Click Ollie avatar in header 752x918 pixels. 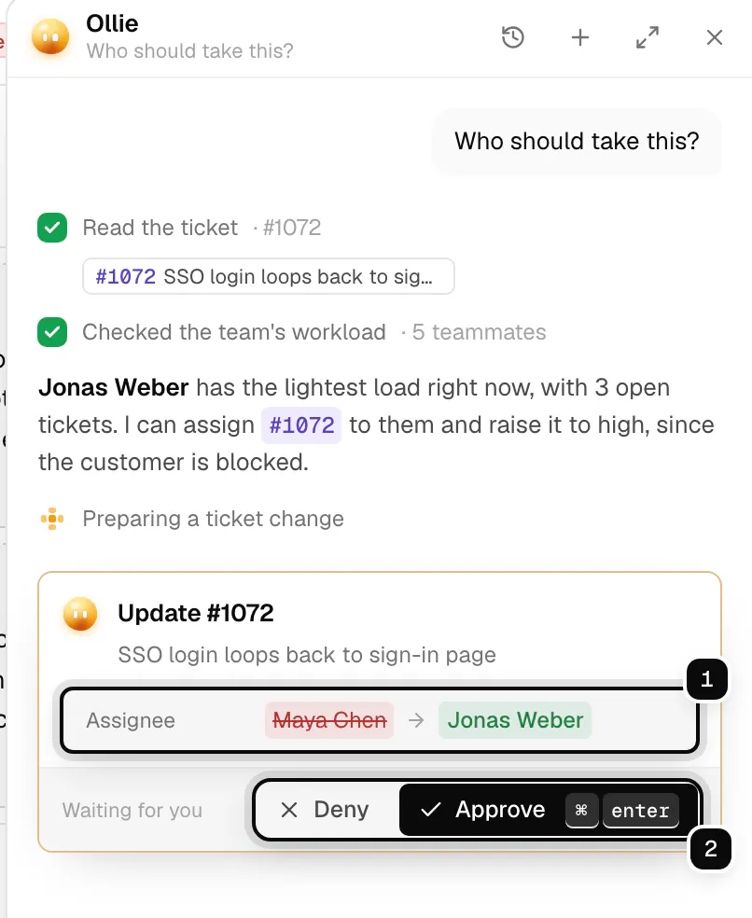[50, 37]
